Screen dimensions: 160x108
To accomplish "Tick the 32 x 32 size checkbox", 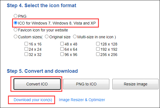I will (x=26, y=54).
